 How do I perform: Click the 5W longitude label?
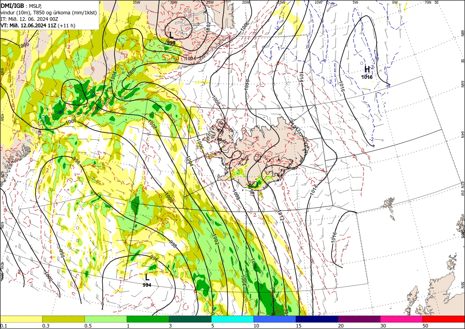356,2
